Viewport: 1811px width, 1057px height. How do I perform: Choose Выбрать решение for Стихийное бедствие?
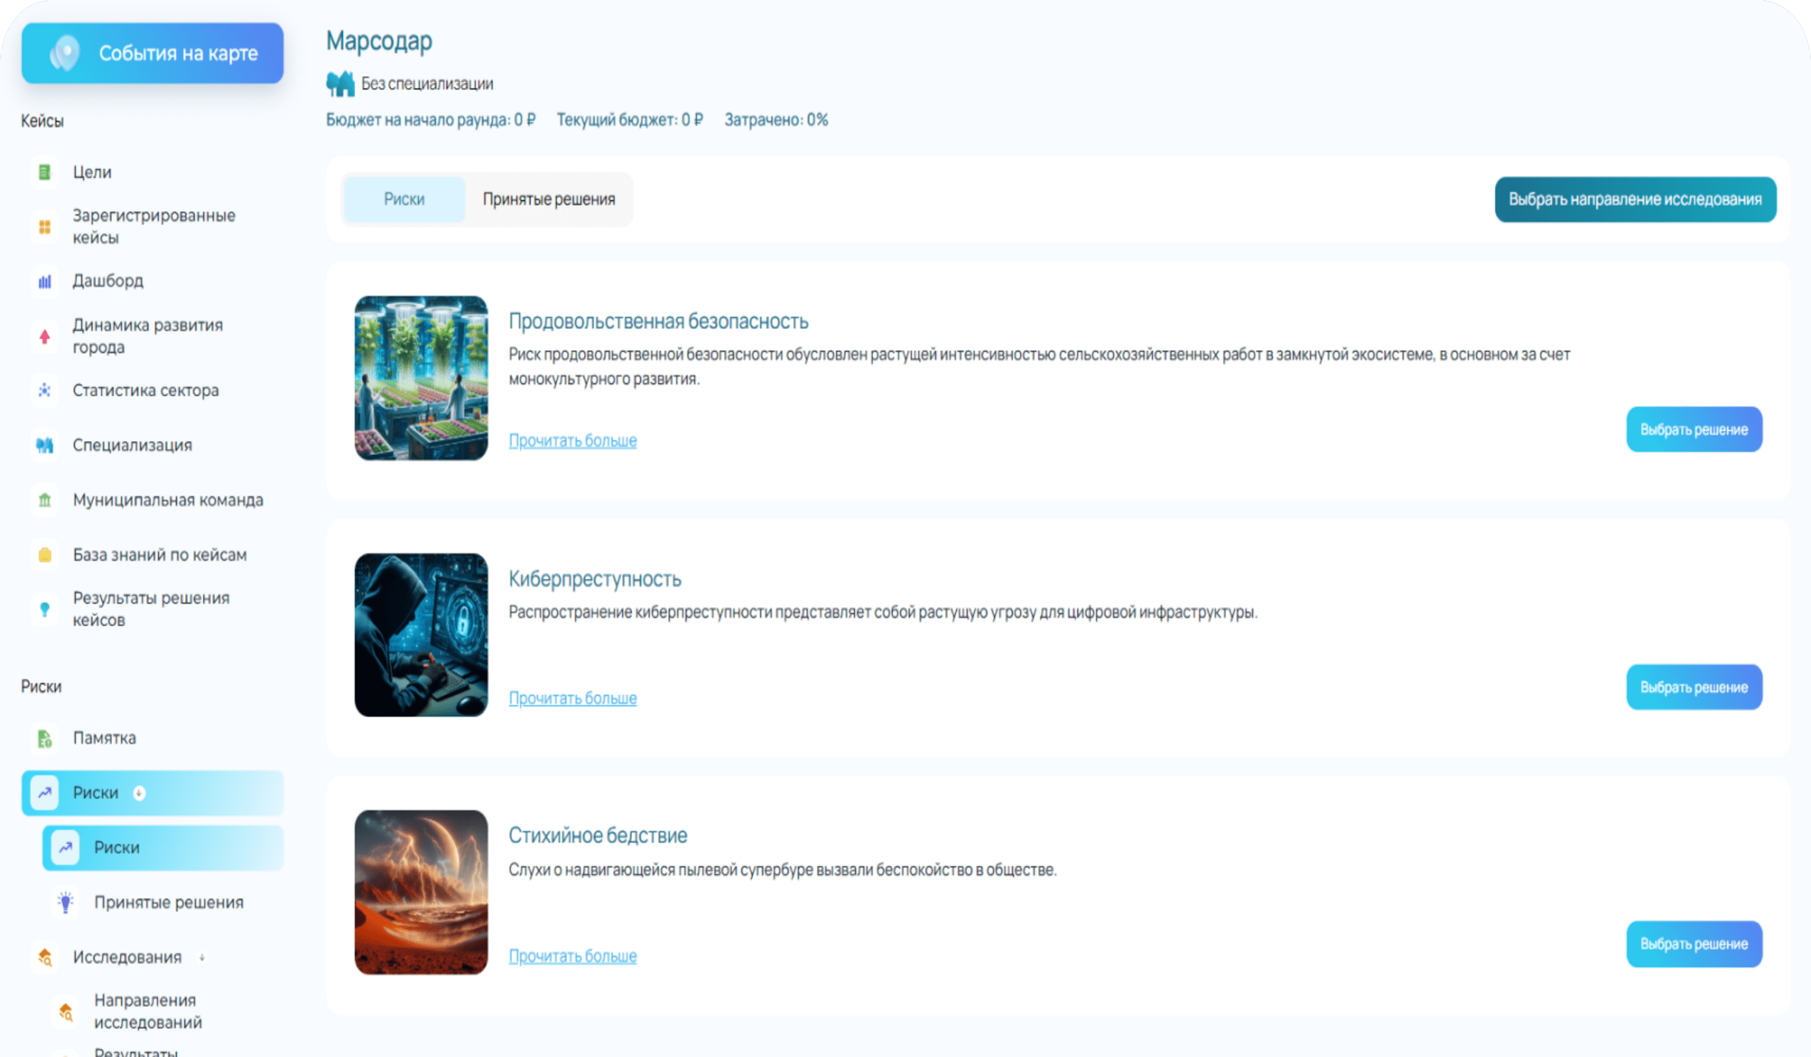(x=1693, y=943)
